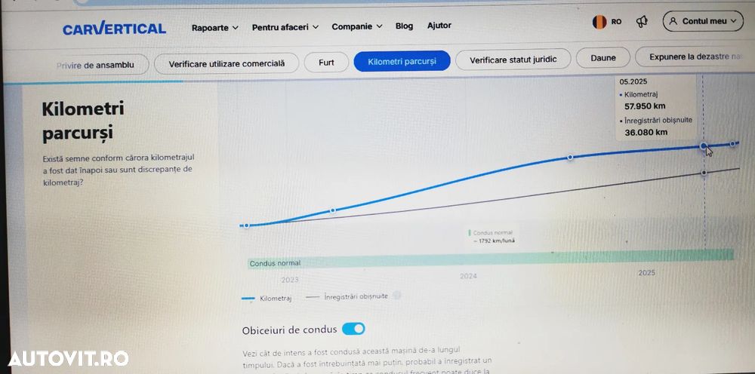755x374 pixels.
Task: Click the info icon beside Înregistrări obișnuite legend
Action: tap(397, 295)
